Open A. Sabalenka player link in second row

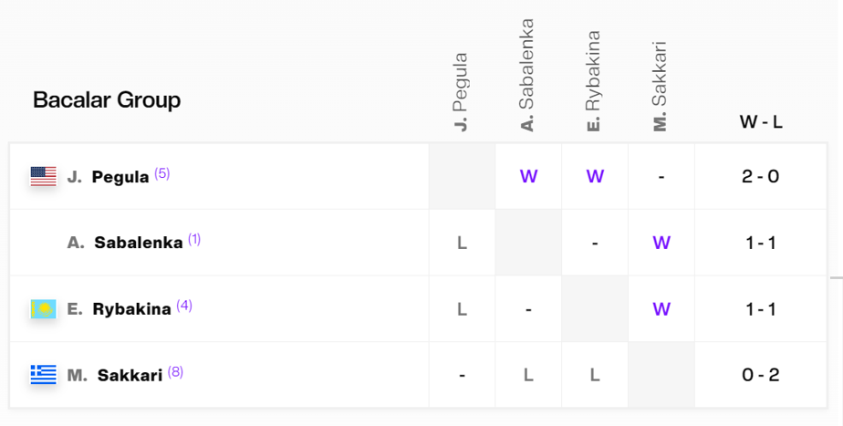click(x=125, y=243)
